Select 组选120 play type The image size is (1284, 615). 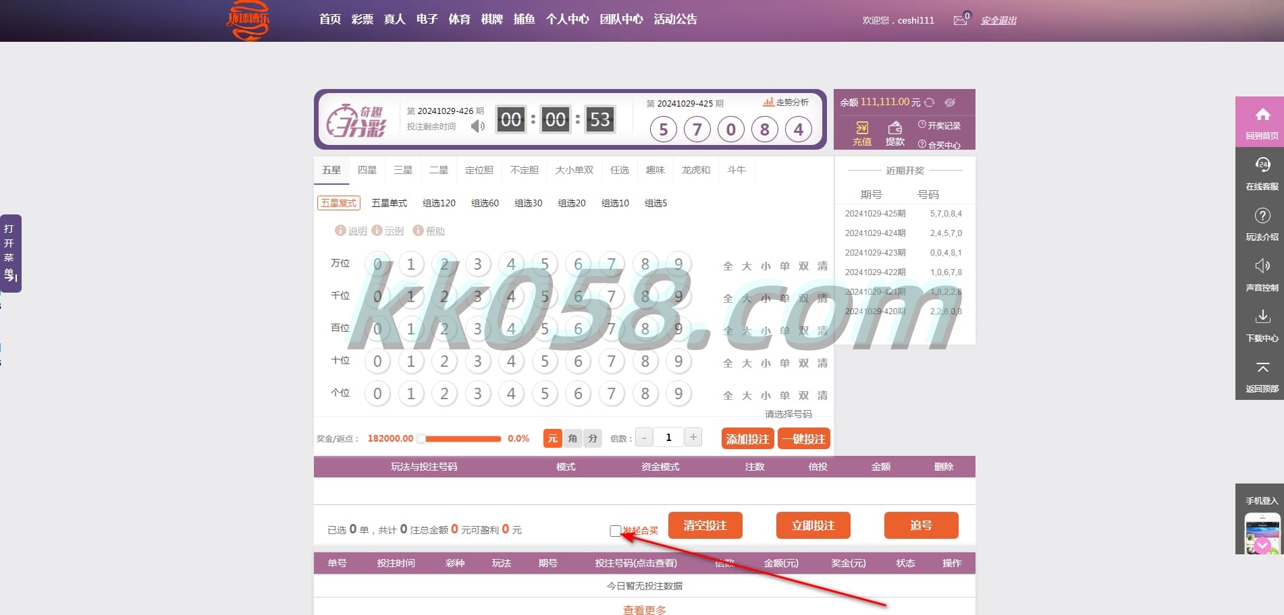tap(439, 203)
